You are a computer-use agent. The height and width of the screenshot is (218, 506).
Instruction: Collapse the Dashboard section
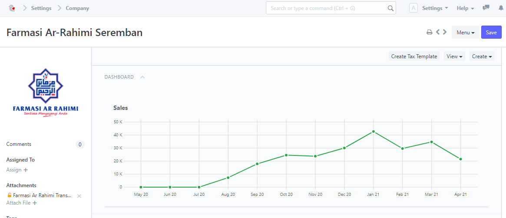[x=142, y=77]
